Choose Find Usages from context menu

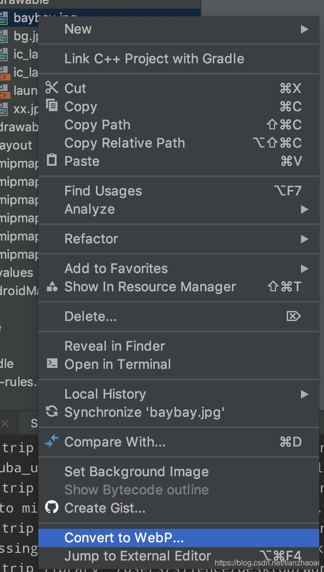click(103, 191)
